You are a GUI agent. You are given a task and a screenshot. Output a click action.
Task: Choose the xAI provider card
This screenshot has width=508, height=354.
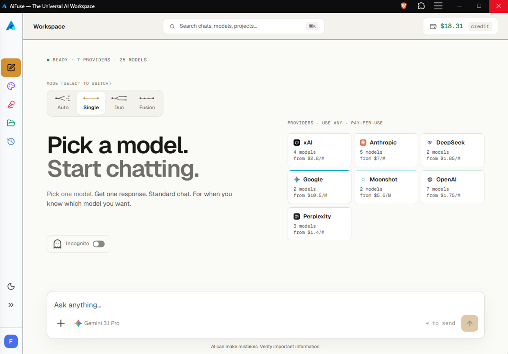point(319,150)
